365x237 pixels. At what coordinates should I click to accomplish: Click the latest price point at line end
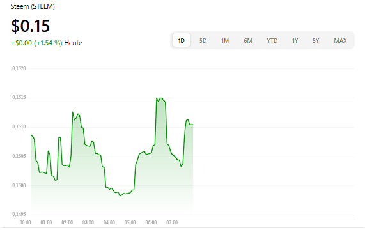(193, 125)
